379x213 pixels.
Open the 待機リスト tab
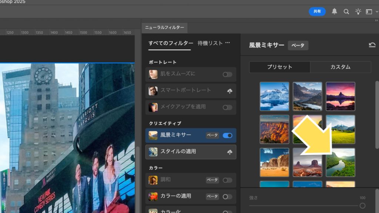210,43
